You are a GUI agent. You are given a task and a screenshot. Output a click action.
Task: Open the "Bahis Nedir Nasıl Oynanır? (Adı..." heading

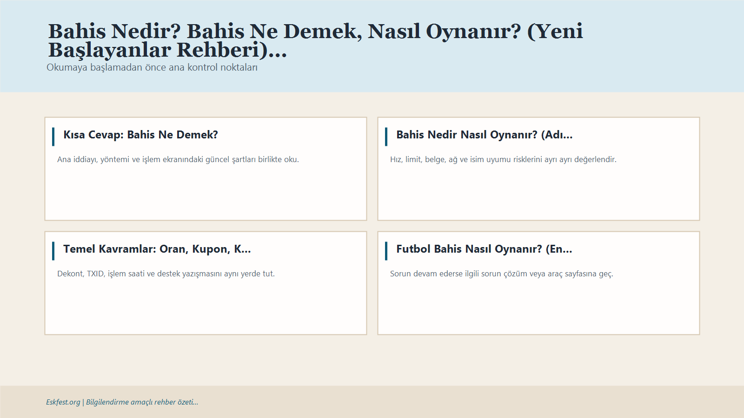(x=484, y=135)
